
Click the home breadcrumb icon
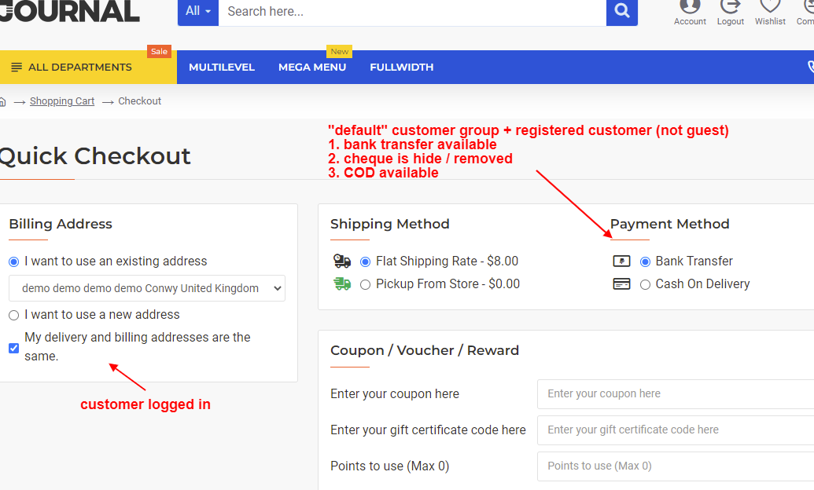2,101
